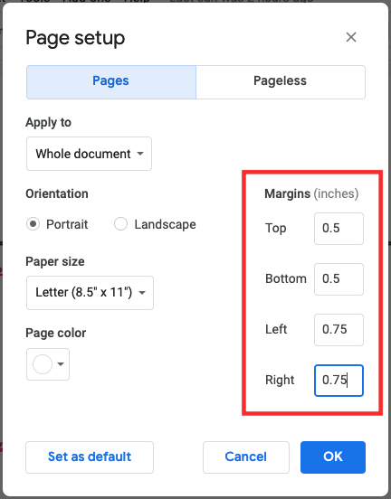Click the Right margin field

point(339,381)
